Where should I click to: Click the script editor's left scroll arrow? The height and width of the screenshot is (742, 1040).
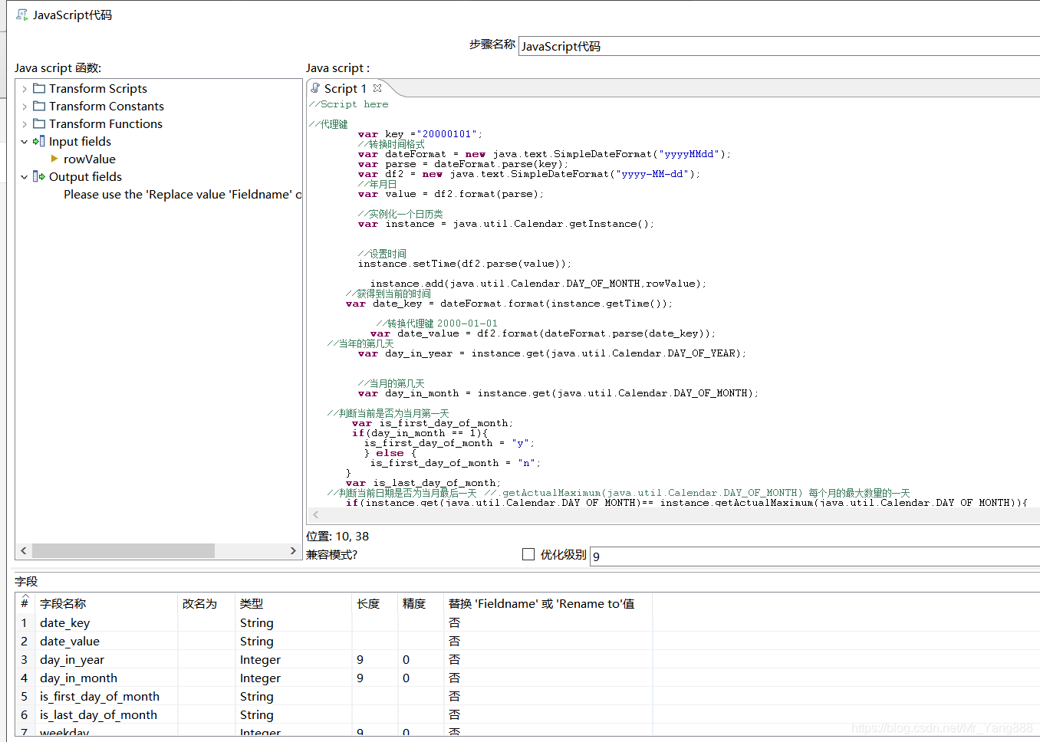click(316, 515)
